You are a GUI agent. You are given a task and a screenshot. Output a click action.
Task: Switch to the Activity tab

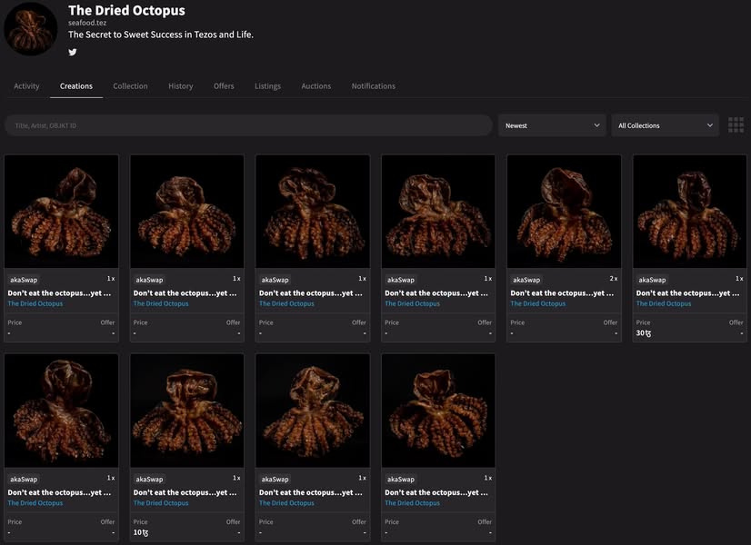(26, 86)
